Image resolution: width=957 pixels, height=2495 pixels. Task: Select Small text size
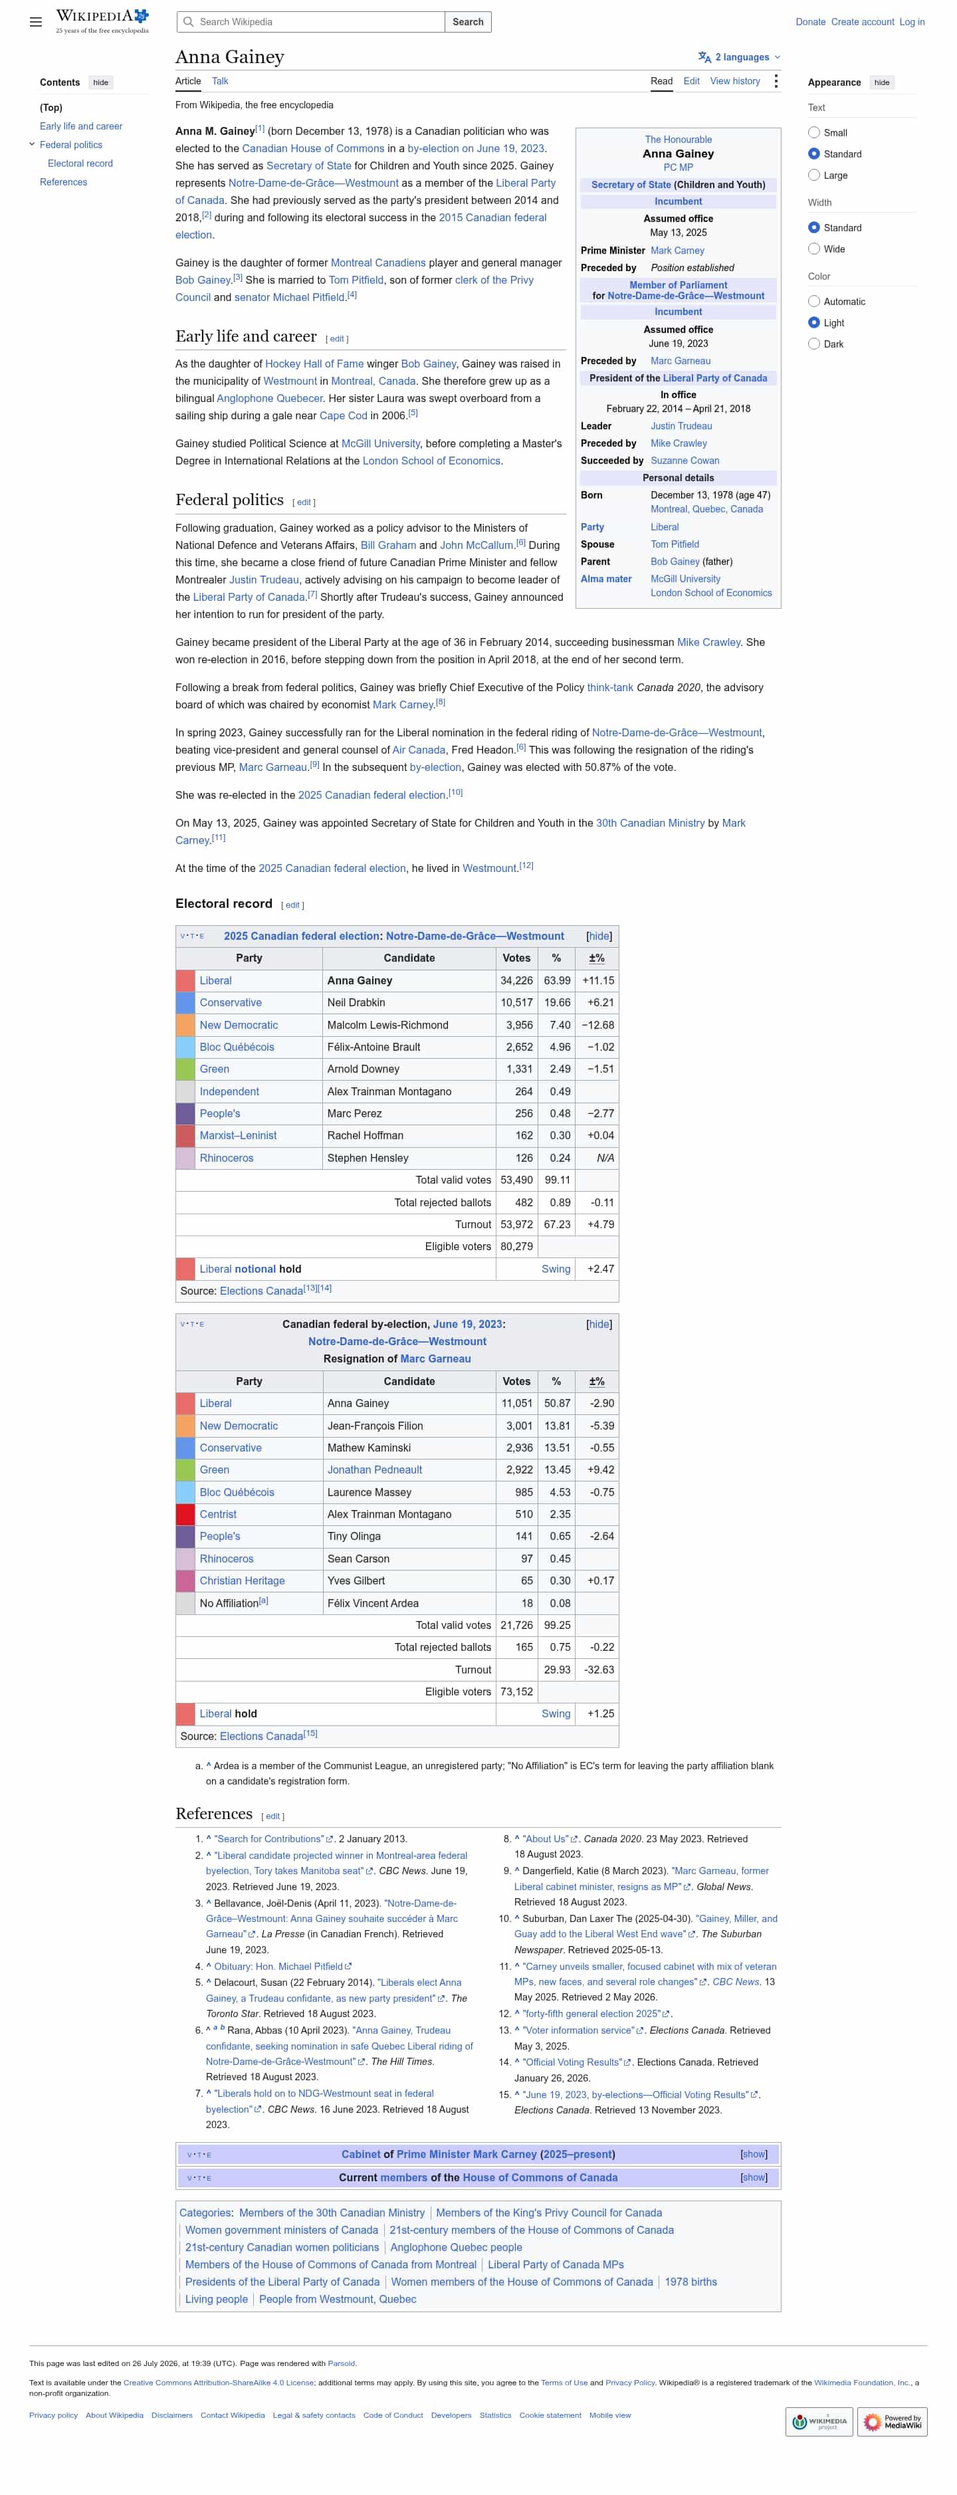pos(813,133)
